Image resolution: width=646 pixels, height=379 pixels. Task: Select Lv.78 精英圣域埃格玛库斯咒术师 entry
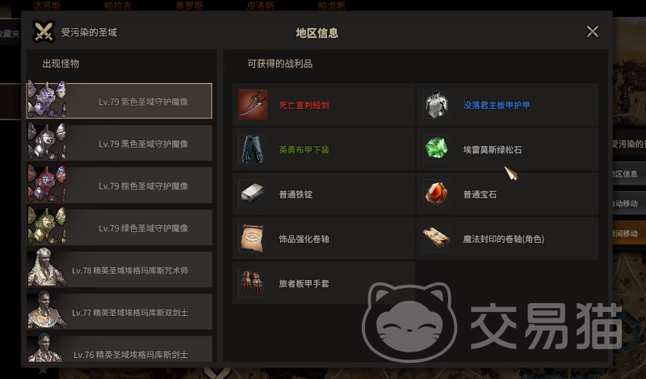(120, 270)
